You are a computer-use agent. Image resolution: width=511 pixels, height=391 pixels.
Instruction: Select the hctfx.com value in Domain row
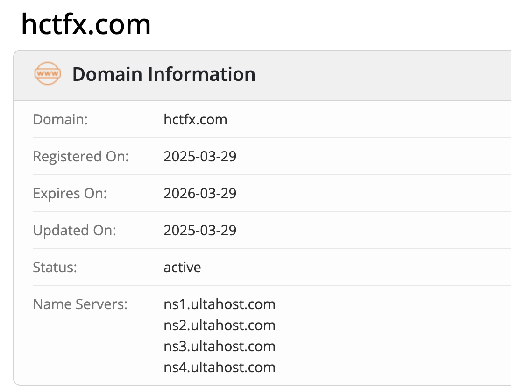tap(195, 119)
